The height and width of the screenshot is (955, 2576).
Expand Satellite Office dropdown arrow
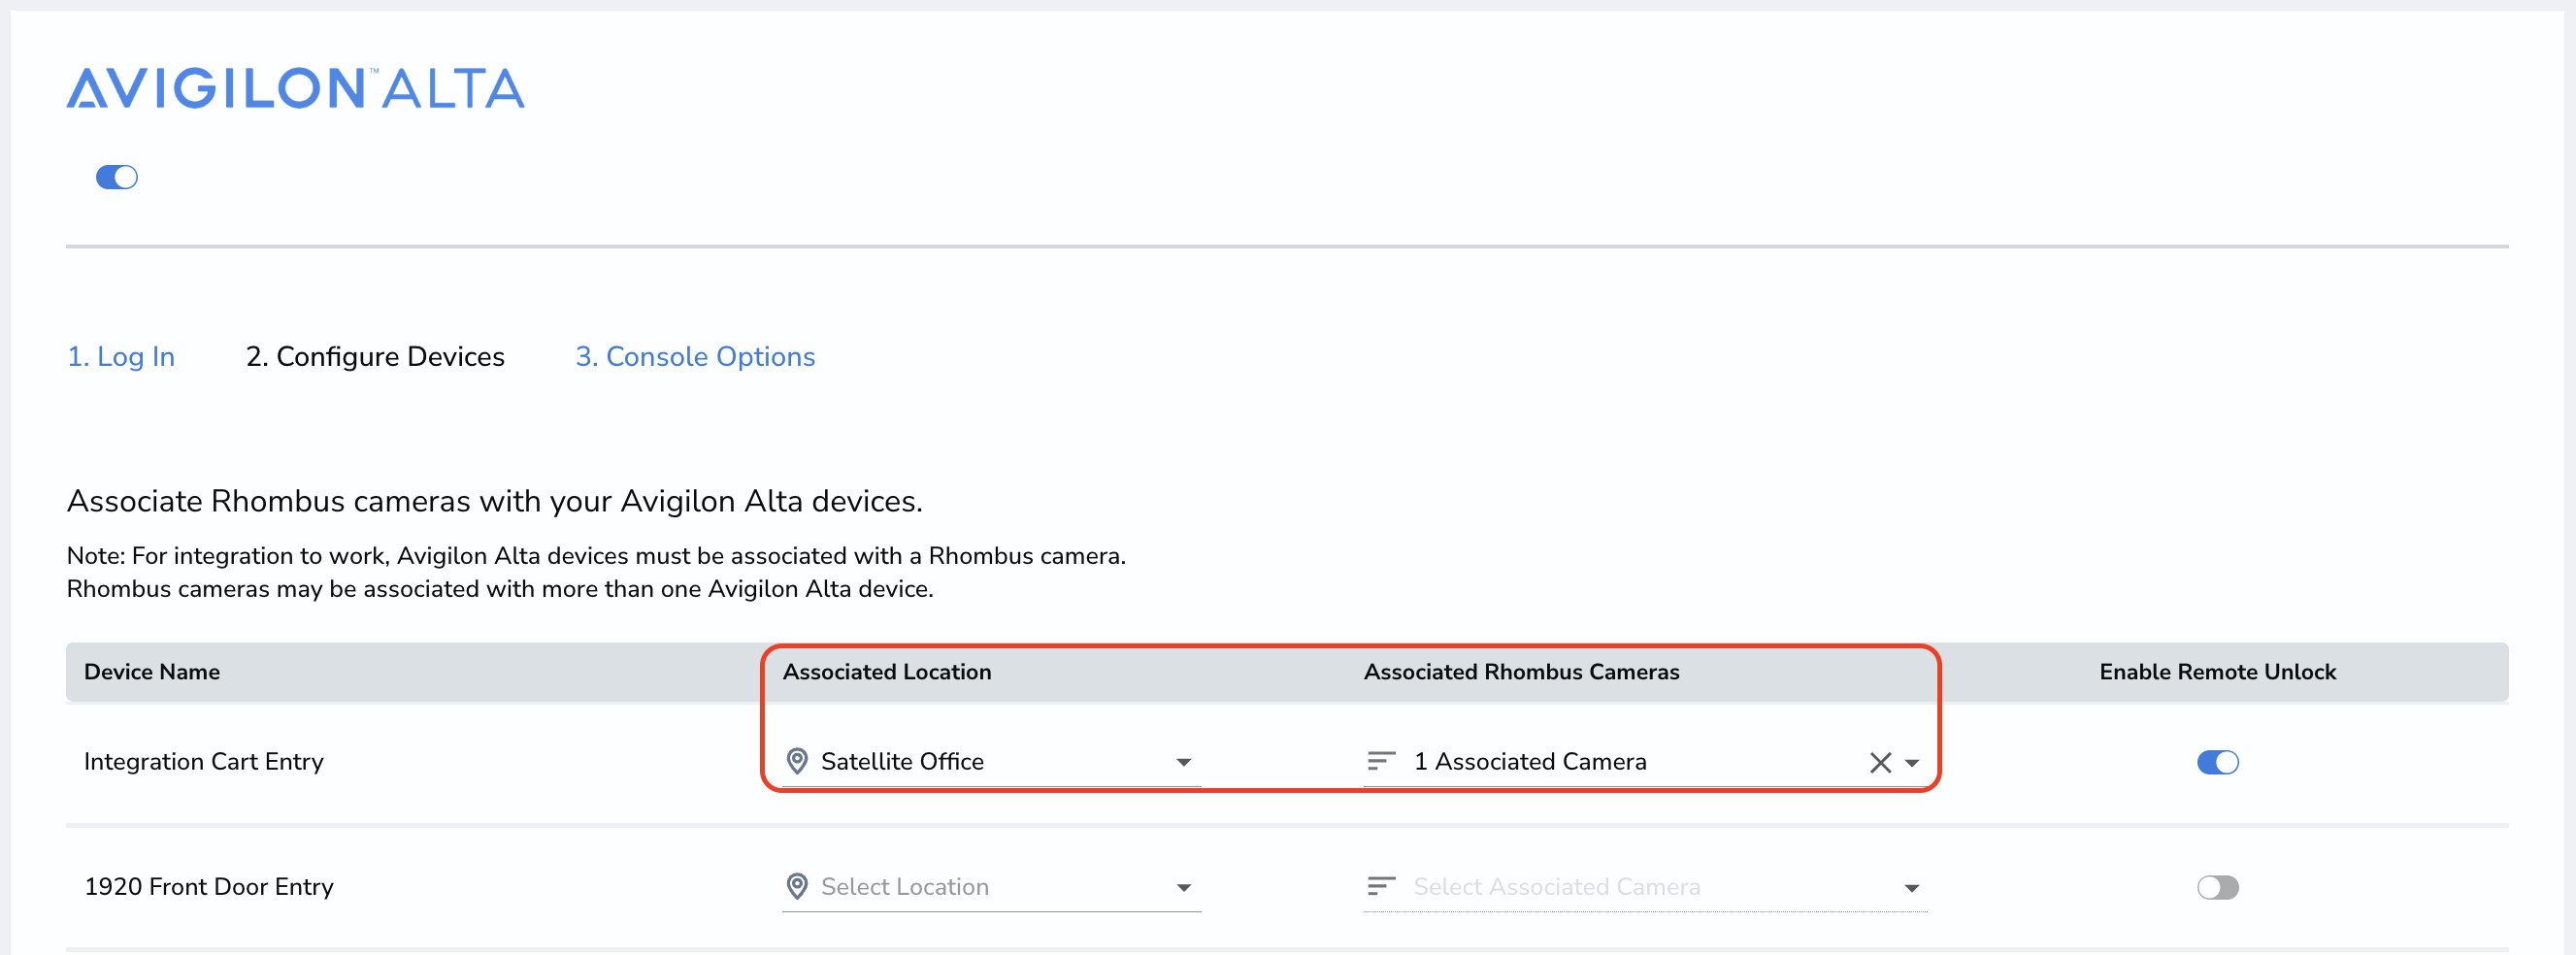tap(1184, 762)
